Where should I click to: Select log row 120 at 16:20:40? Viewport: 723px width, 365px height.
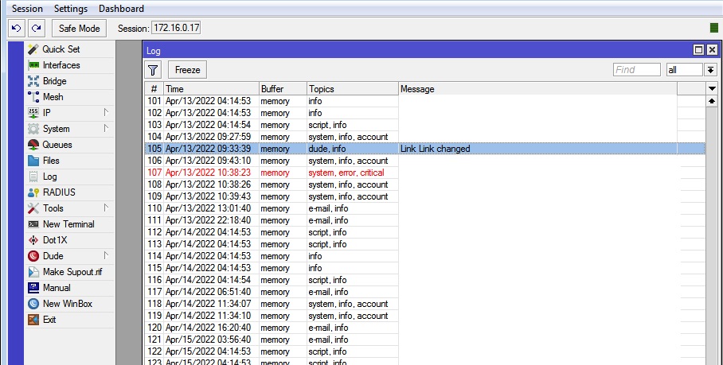tap(424, 328)
